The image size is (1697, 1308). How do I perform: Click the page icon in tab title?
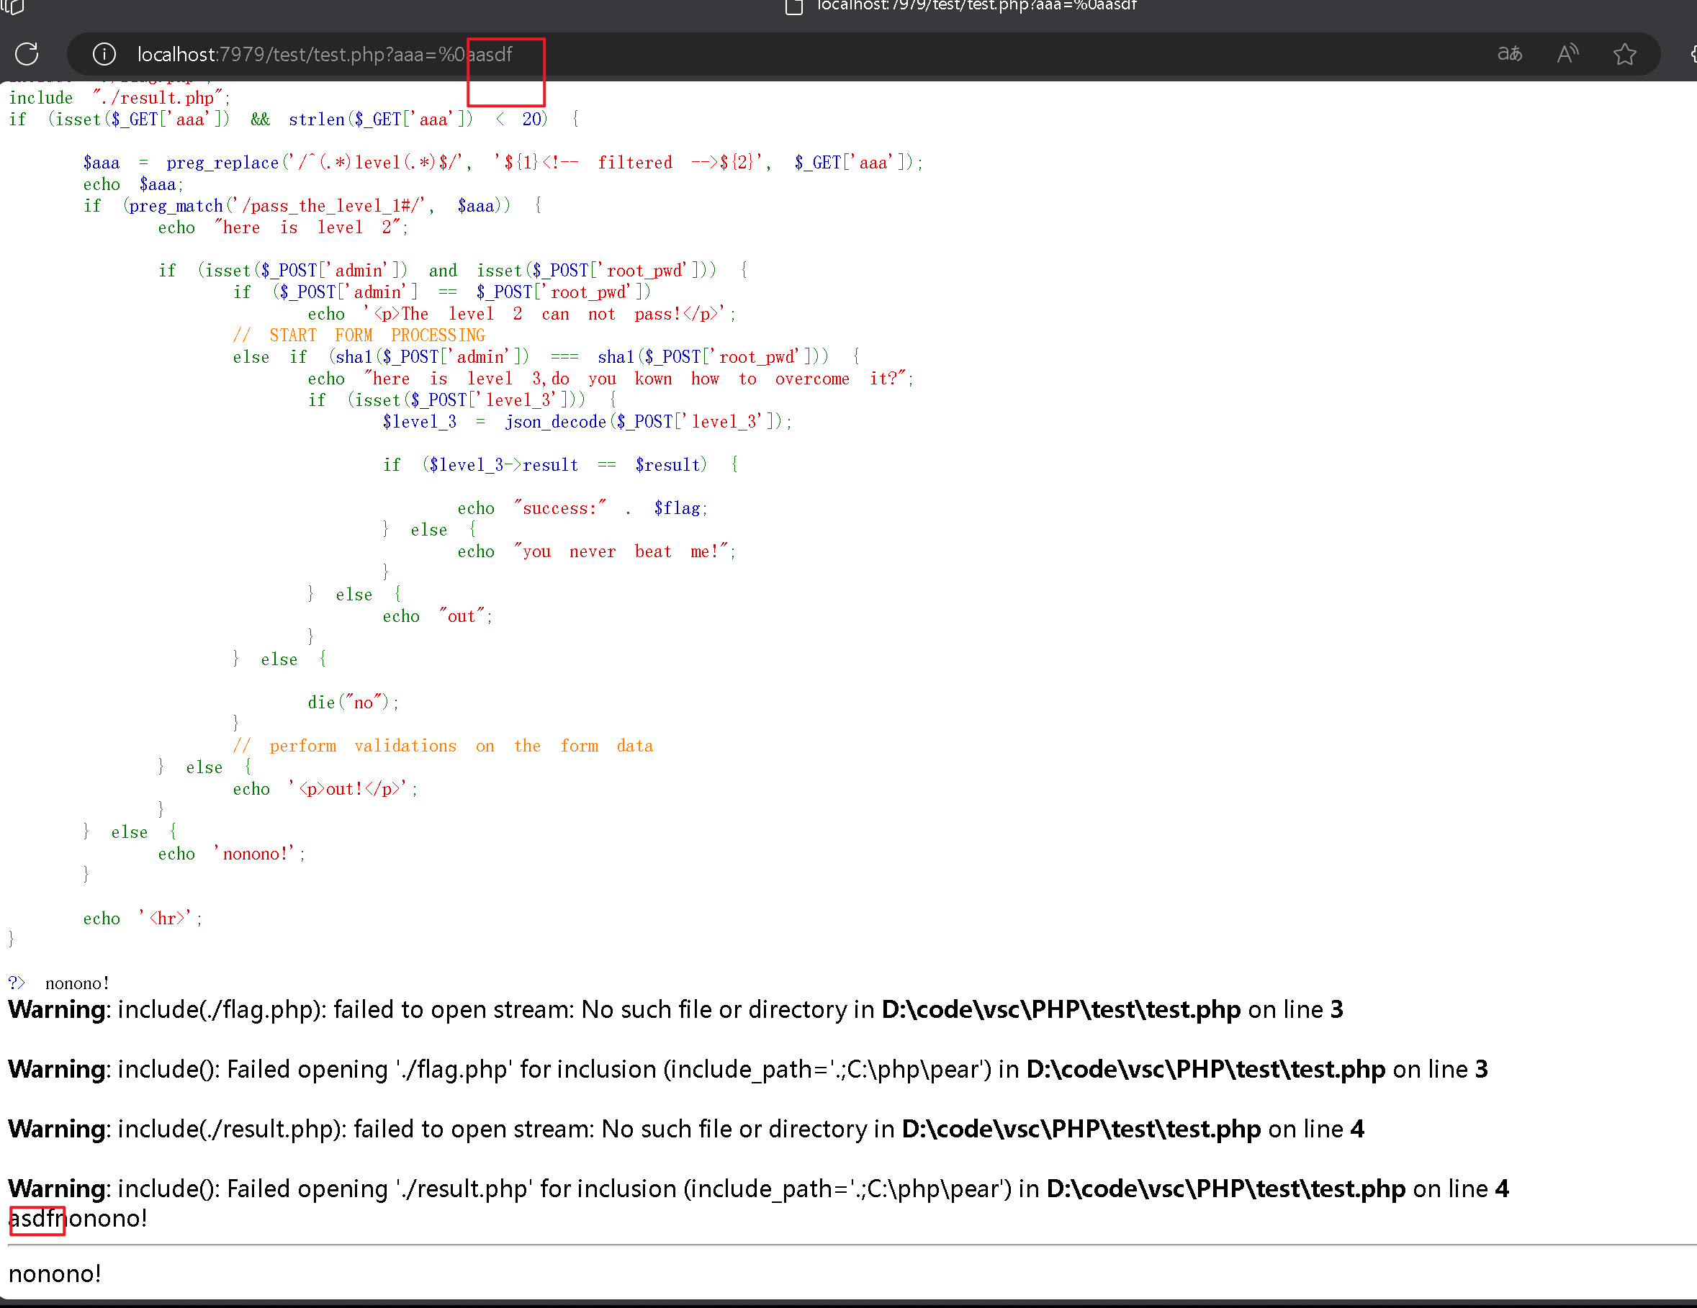click(793, 7)
